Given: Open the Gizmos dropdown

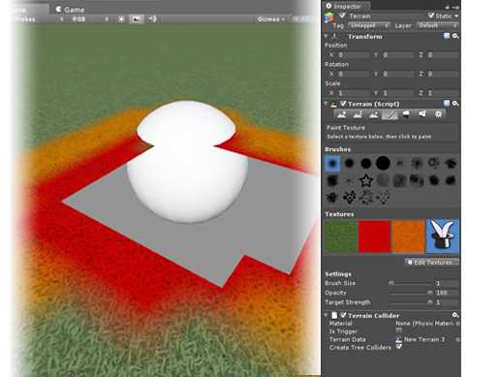Looking at the screenshot, I should [x=270, y=19].
